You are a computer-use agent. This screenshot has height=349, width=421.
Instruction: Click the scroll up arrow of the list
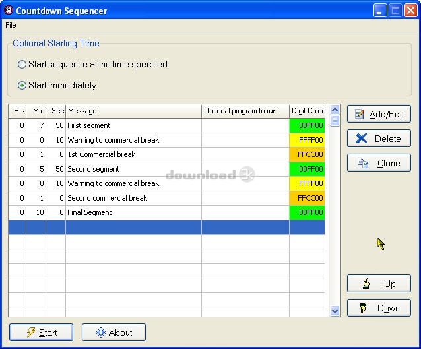pyautogui.click(x=335, y=110)
